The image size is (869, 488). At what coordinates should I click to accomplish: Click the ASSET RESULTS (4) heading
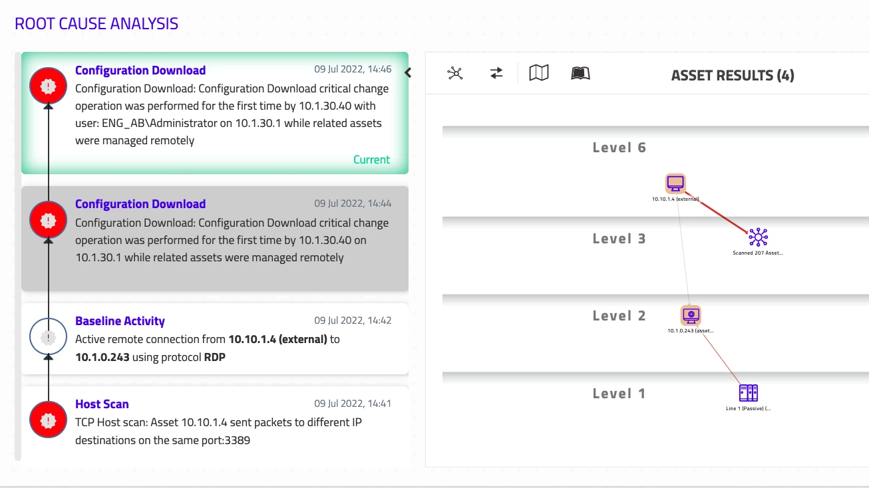point(732,75)
